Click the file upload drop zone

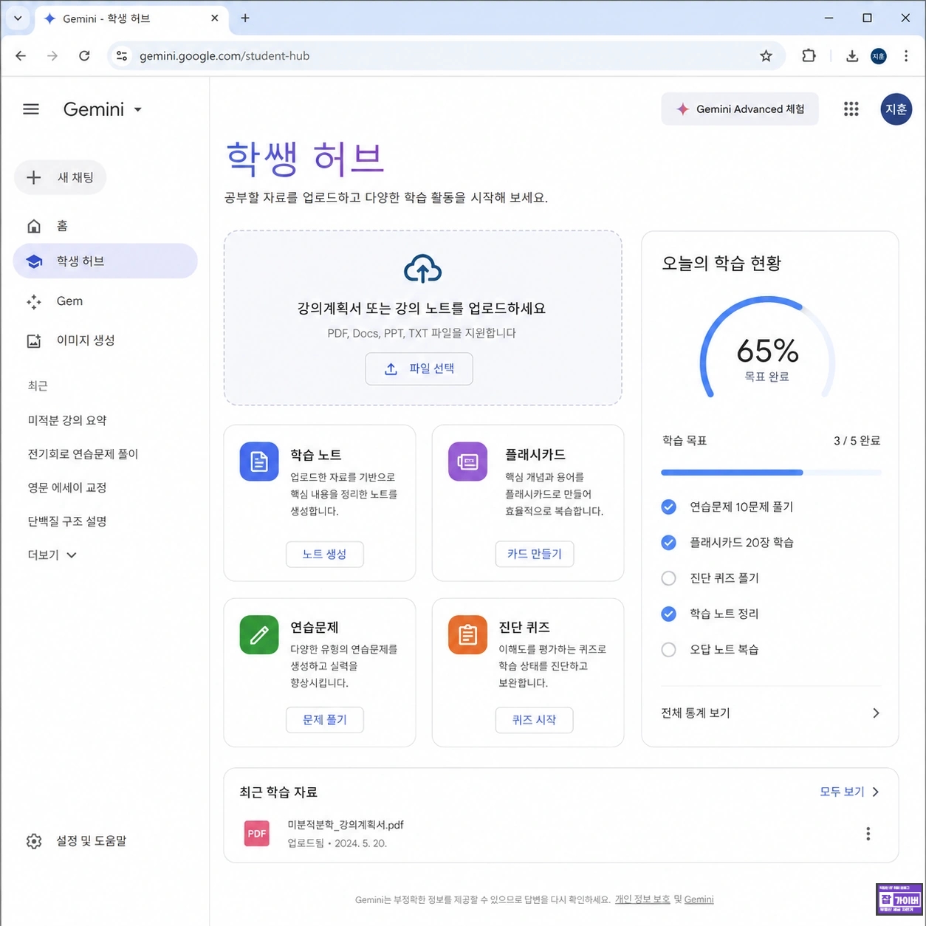(x=422, y=318)
